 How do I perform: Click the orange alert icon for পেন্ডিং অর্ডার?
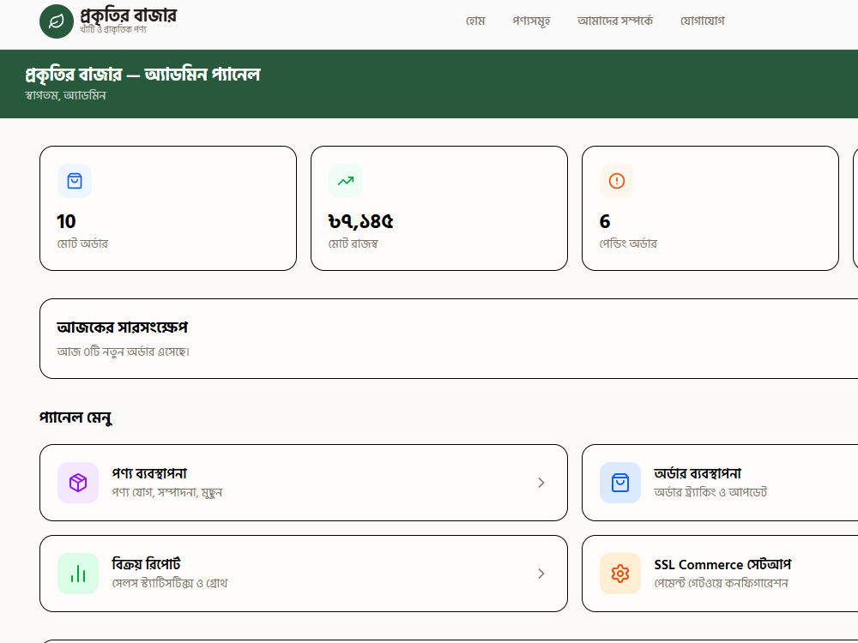(x=617, y=181)
